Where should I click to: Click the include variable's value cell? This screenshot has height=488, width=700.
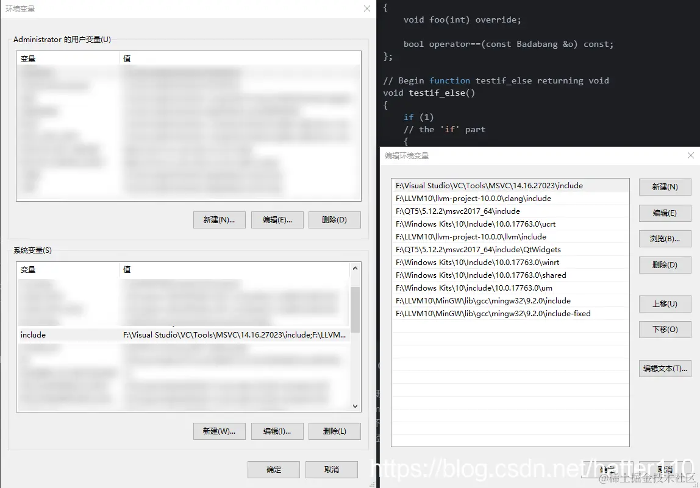coord(234,335)
